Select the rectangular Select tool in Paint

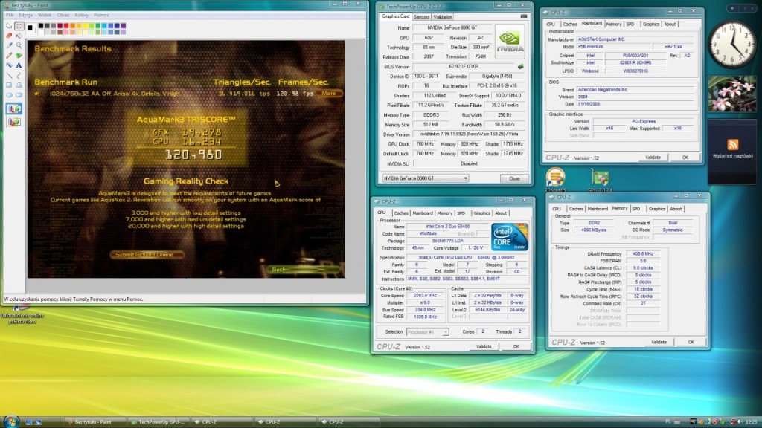pos(19,26)
